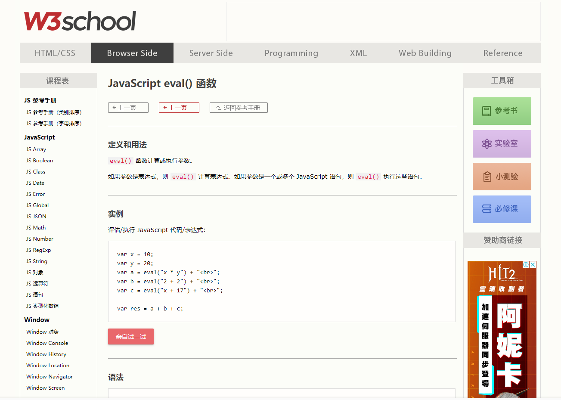Select the Reference tab
This screenshot has height=400, width=561.
[502, 53]
